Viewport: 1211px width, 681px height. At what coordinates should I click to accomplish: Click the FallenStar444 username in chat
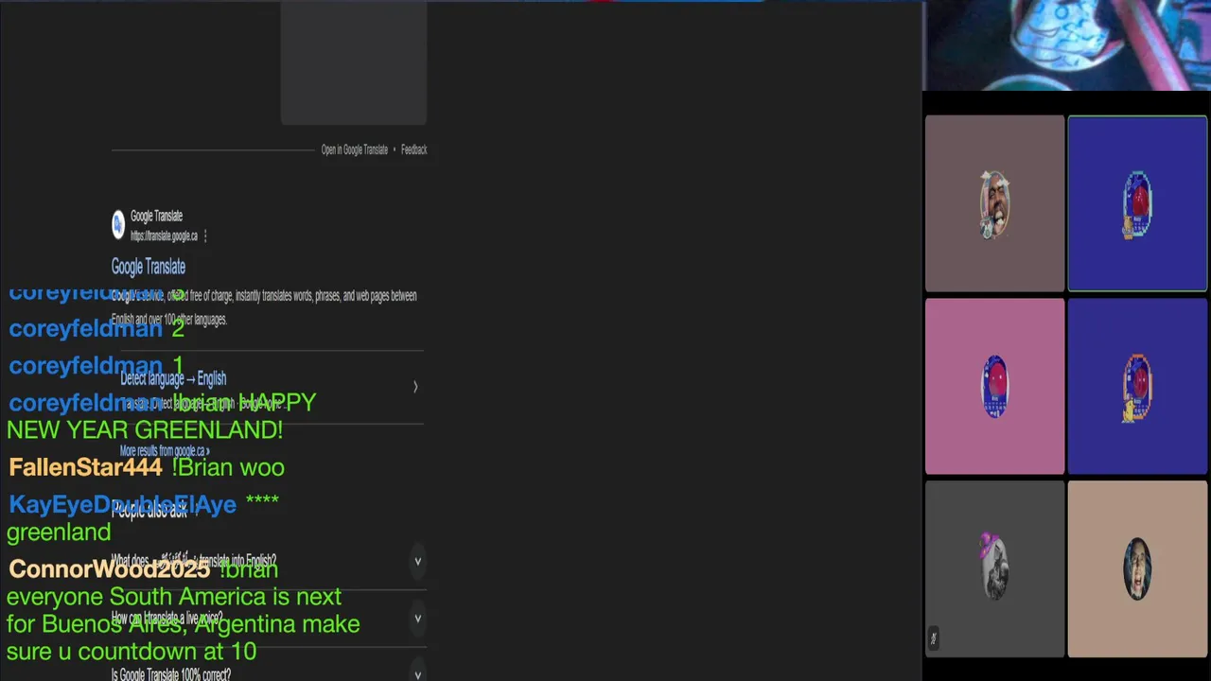tap(86, 467)
